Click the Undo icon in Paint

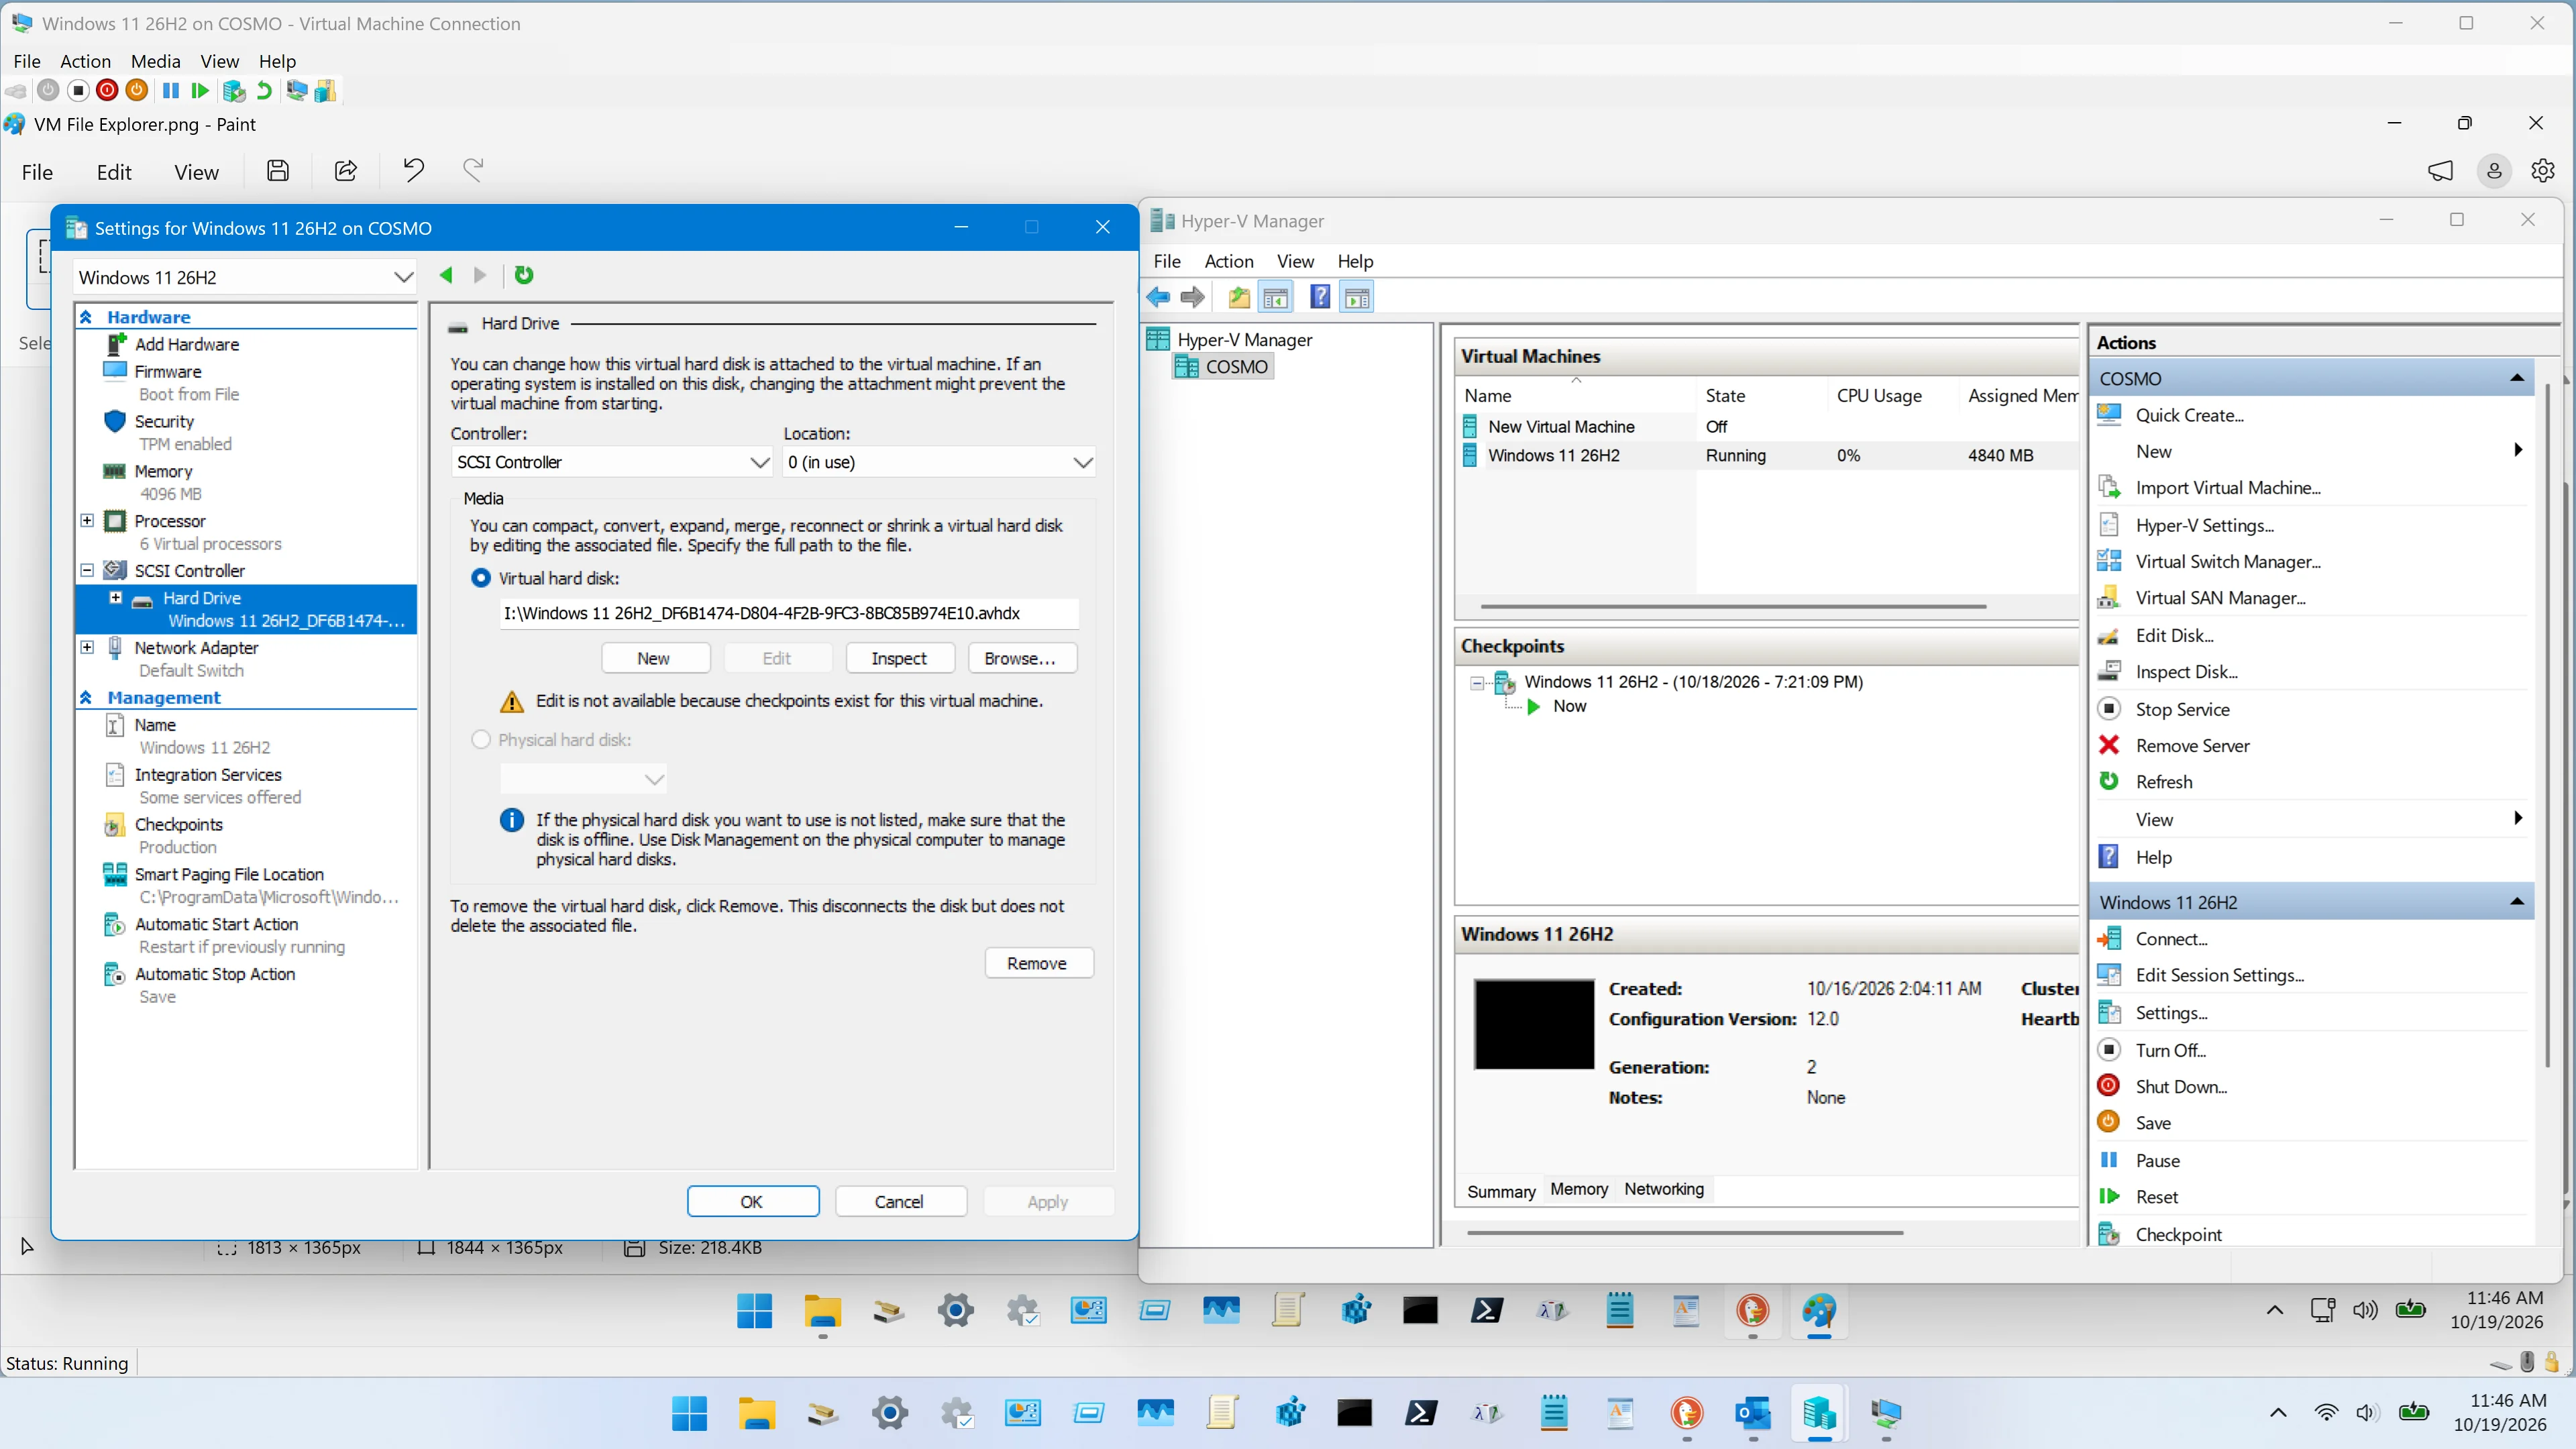pyautogui.click(x=413, y=171)
